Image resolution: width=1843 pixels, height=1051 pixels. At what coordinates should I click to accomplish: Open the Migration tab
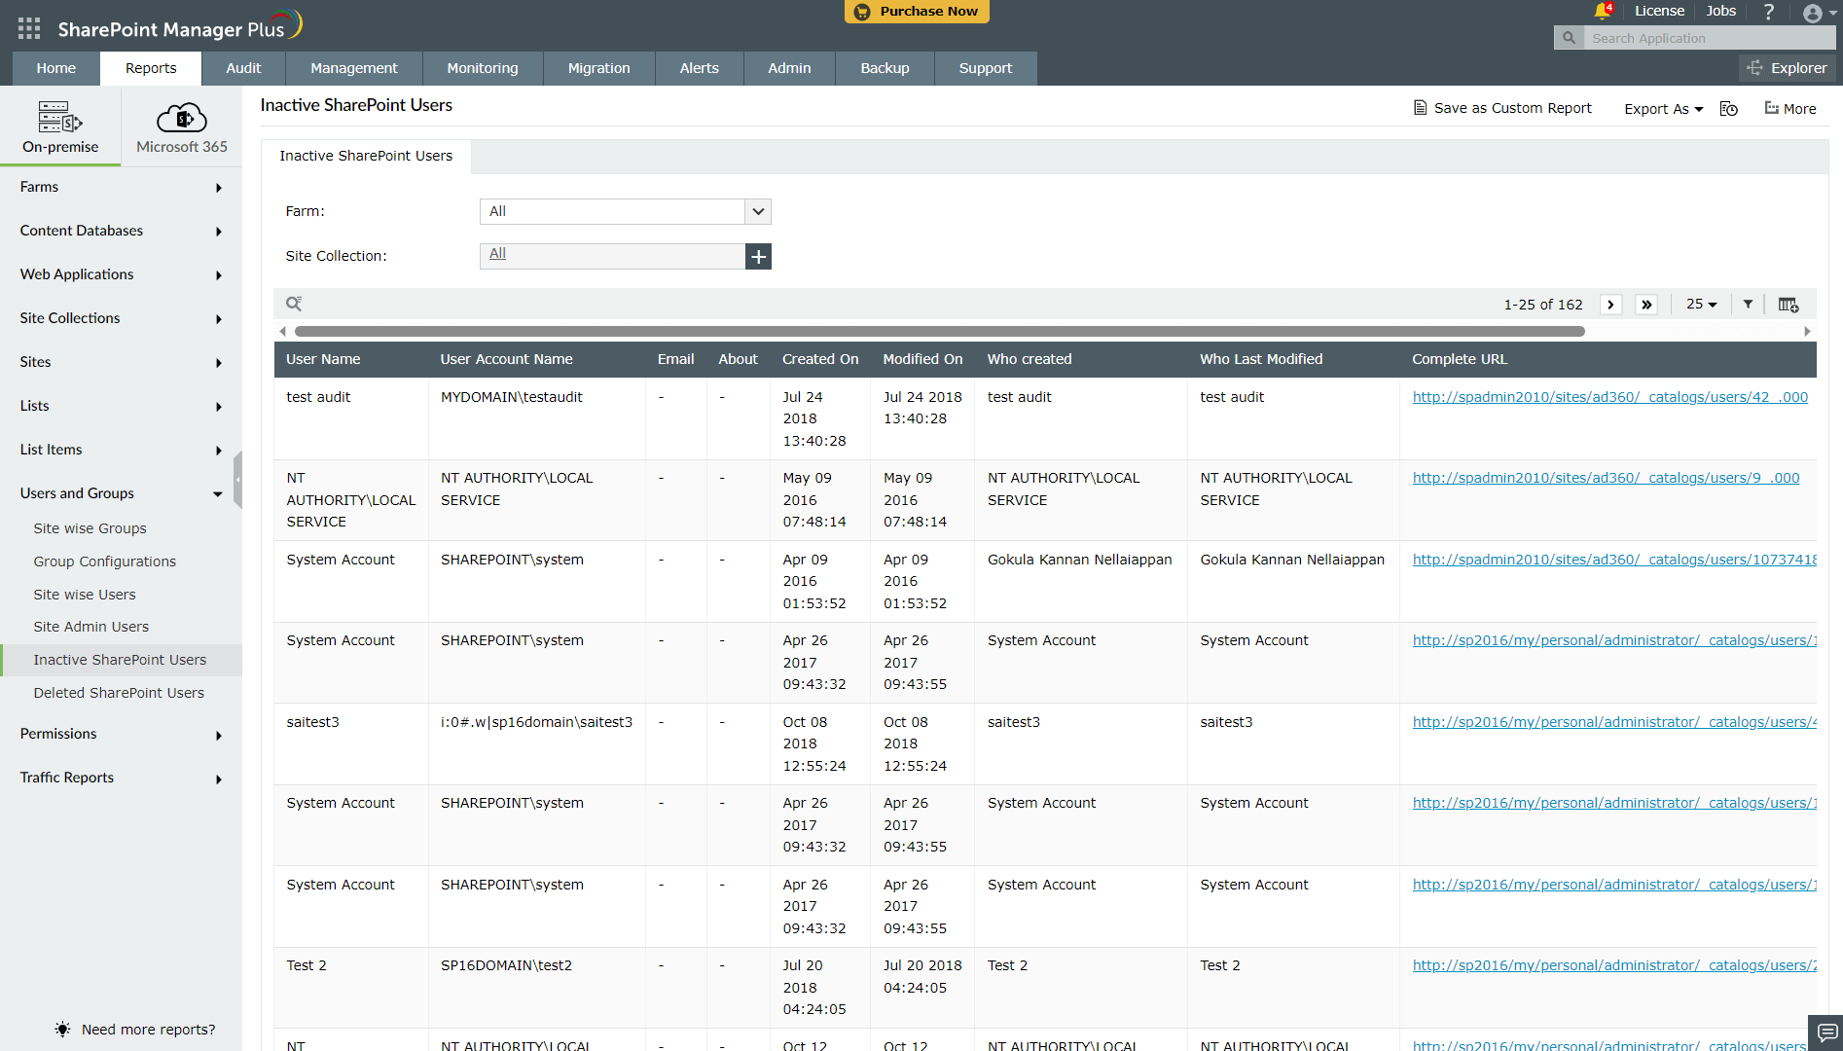(x=599, y=68)
